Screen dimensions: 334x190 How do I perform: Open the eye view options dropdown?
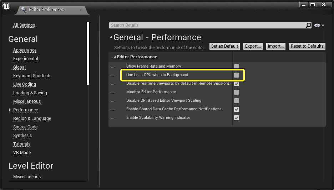(x=319, y=25)
